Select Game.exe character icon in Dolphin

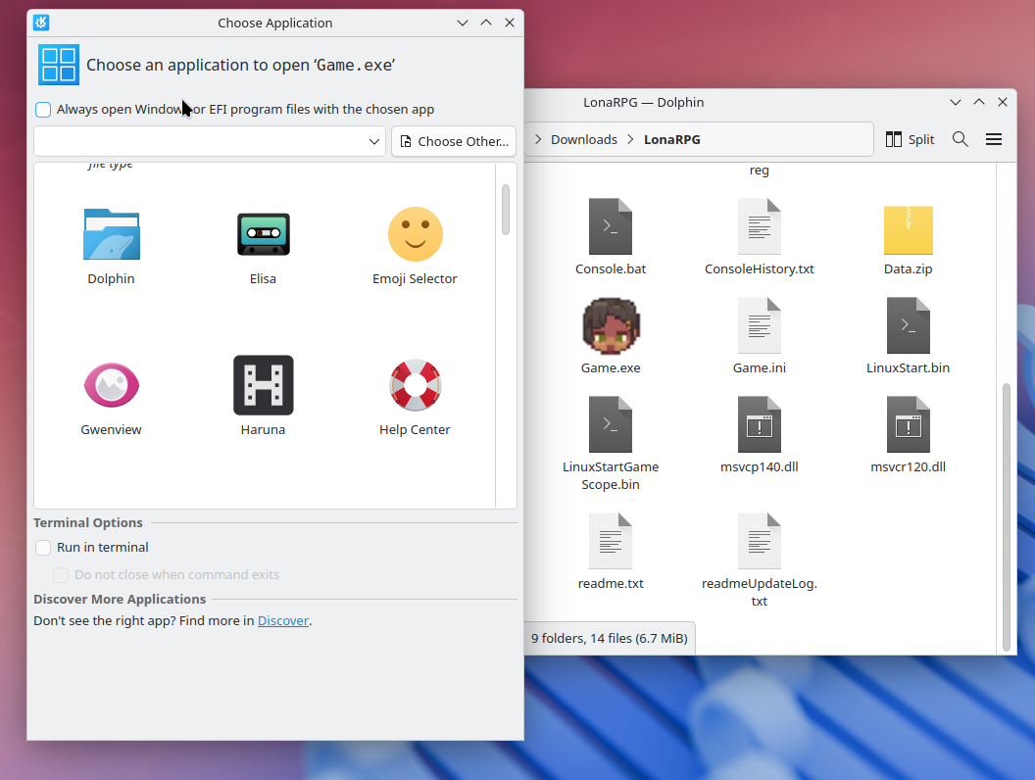pos(611,326)
